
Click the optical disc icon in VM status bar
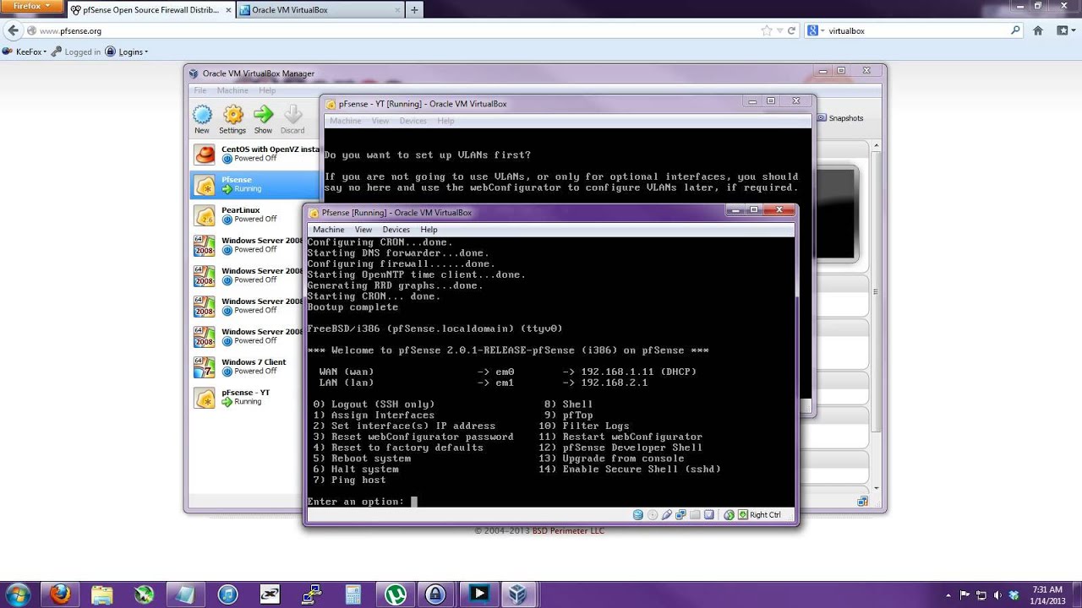(653, 514)
